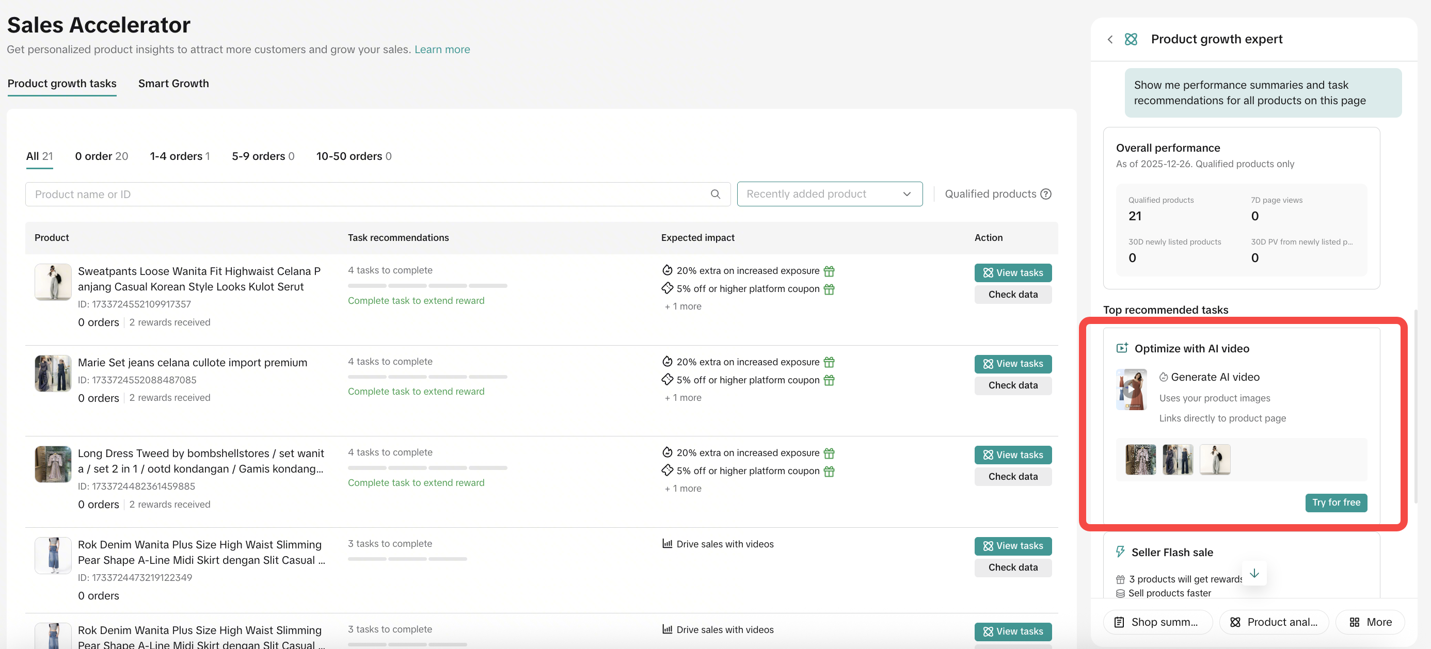Click the Product name or ID search field
This screenshot has width=1431, height=649.
(367, 194)
